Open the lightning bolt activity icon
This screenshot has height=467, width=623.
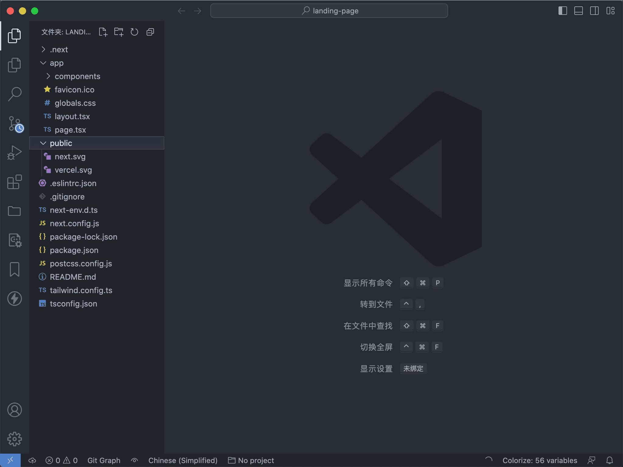click(14, 298)
